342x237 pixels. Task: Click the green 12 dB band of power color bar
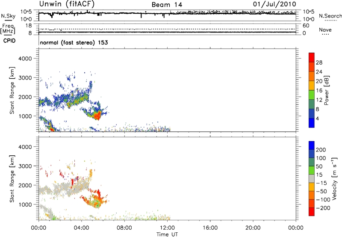(312, 95)
